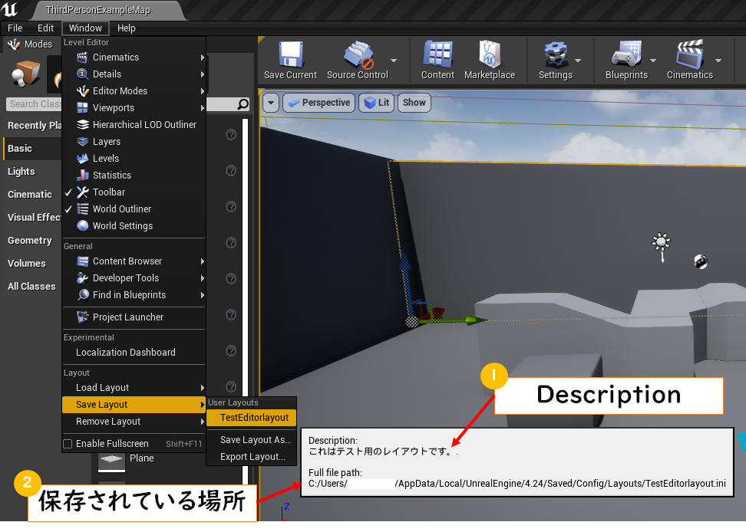Click the Unreal Engine logo icon

8,9
